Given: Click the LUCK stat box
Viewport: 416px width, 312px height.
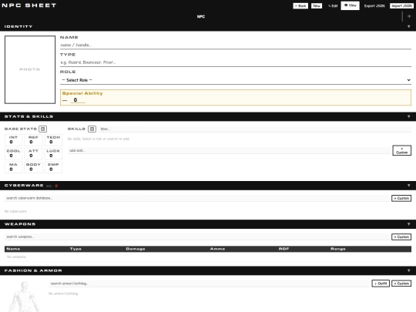Looking at the screenshot, I should (53, 153).
